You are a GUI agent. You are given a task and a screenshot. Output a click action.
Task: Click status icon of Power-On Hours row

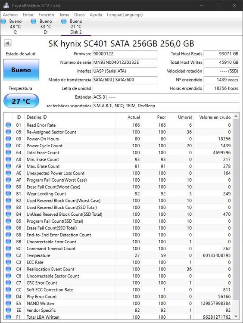pyautogui.click(x=8, y=139)
